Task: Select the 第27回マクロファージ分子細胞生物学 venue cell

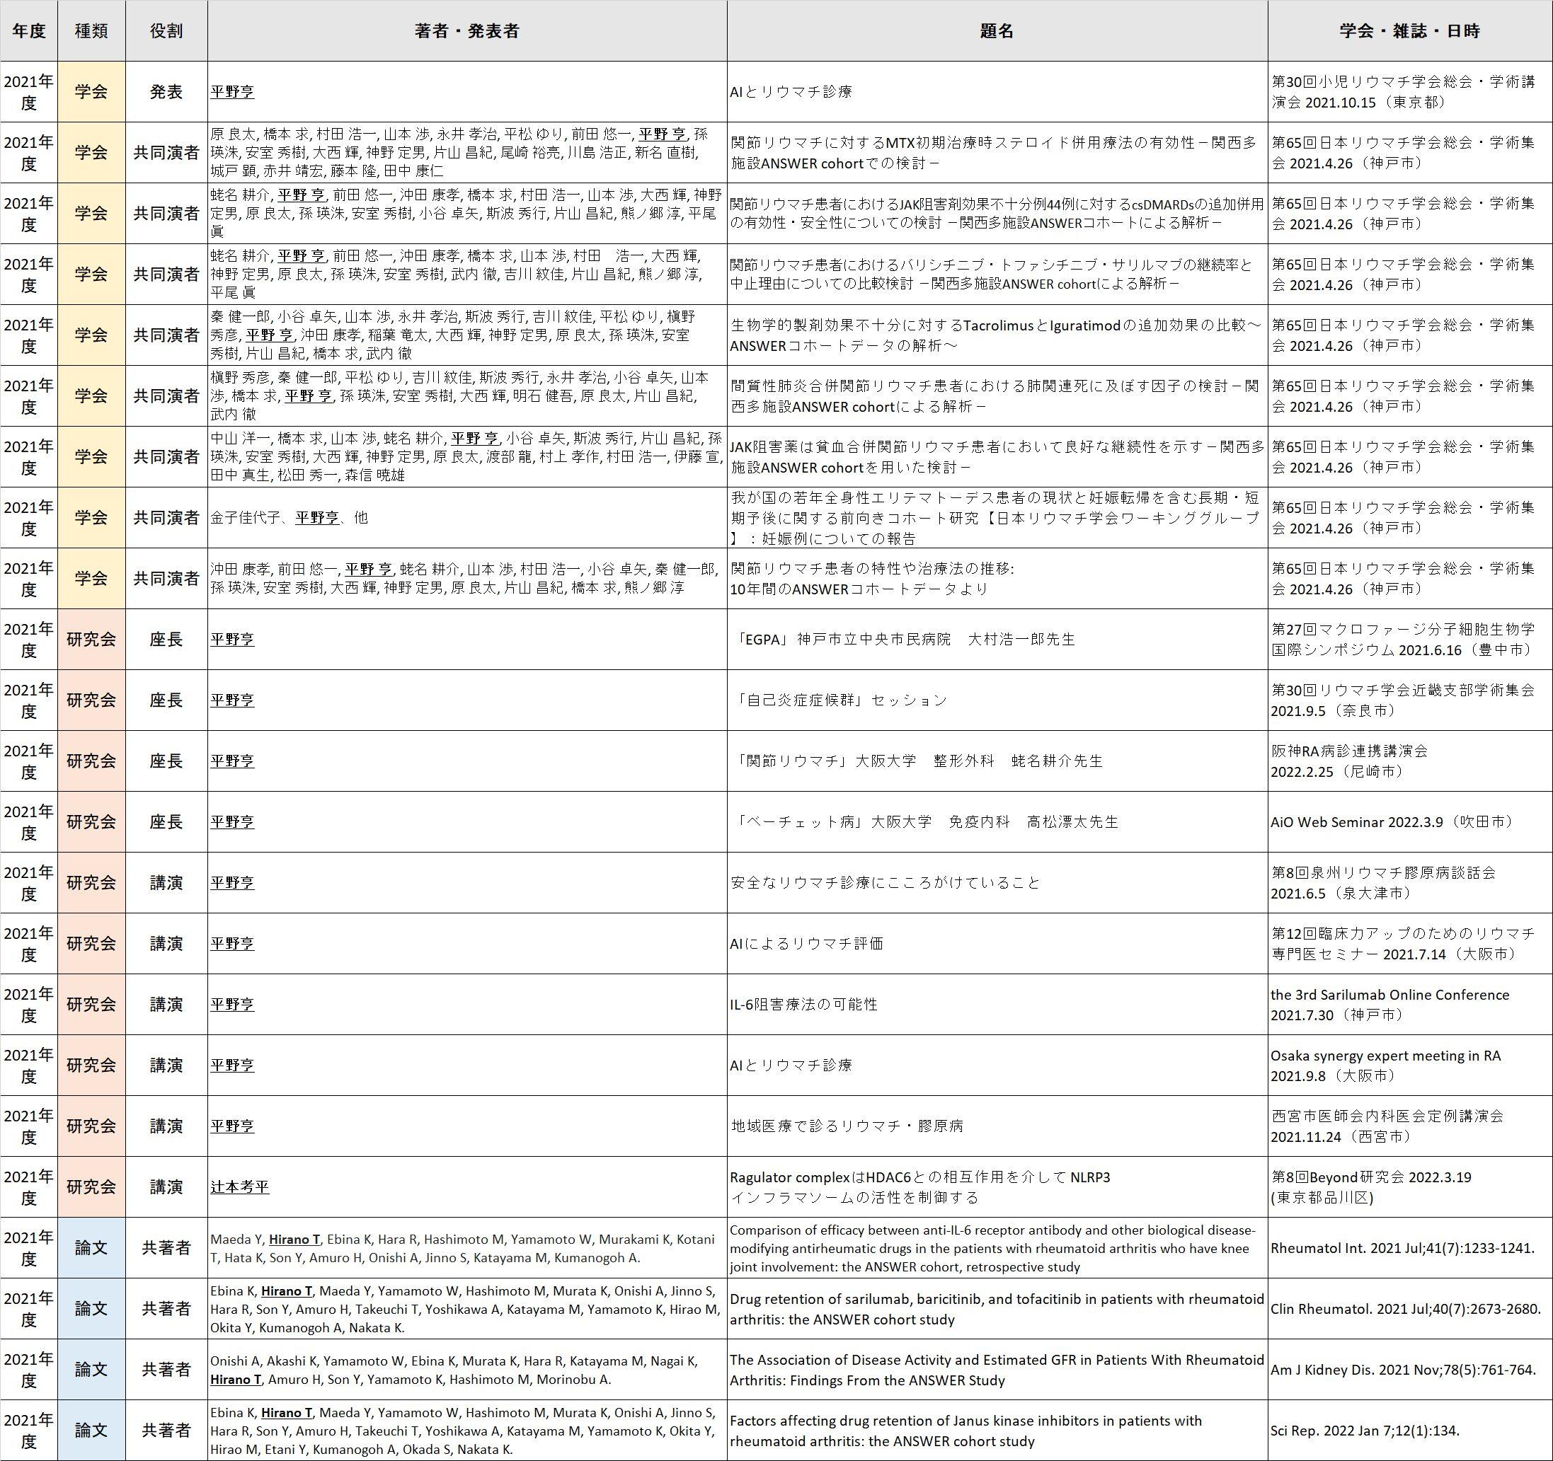Action: click(x=1409, y=640)
